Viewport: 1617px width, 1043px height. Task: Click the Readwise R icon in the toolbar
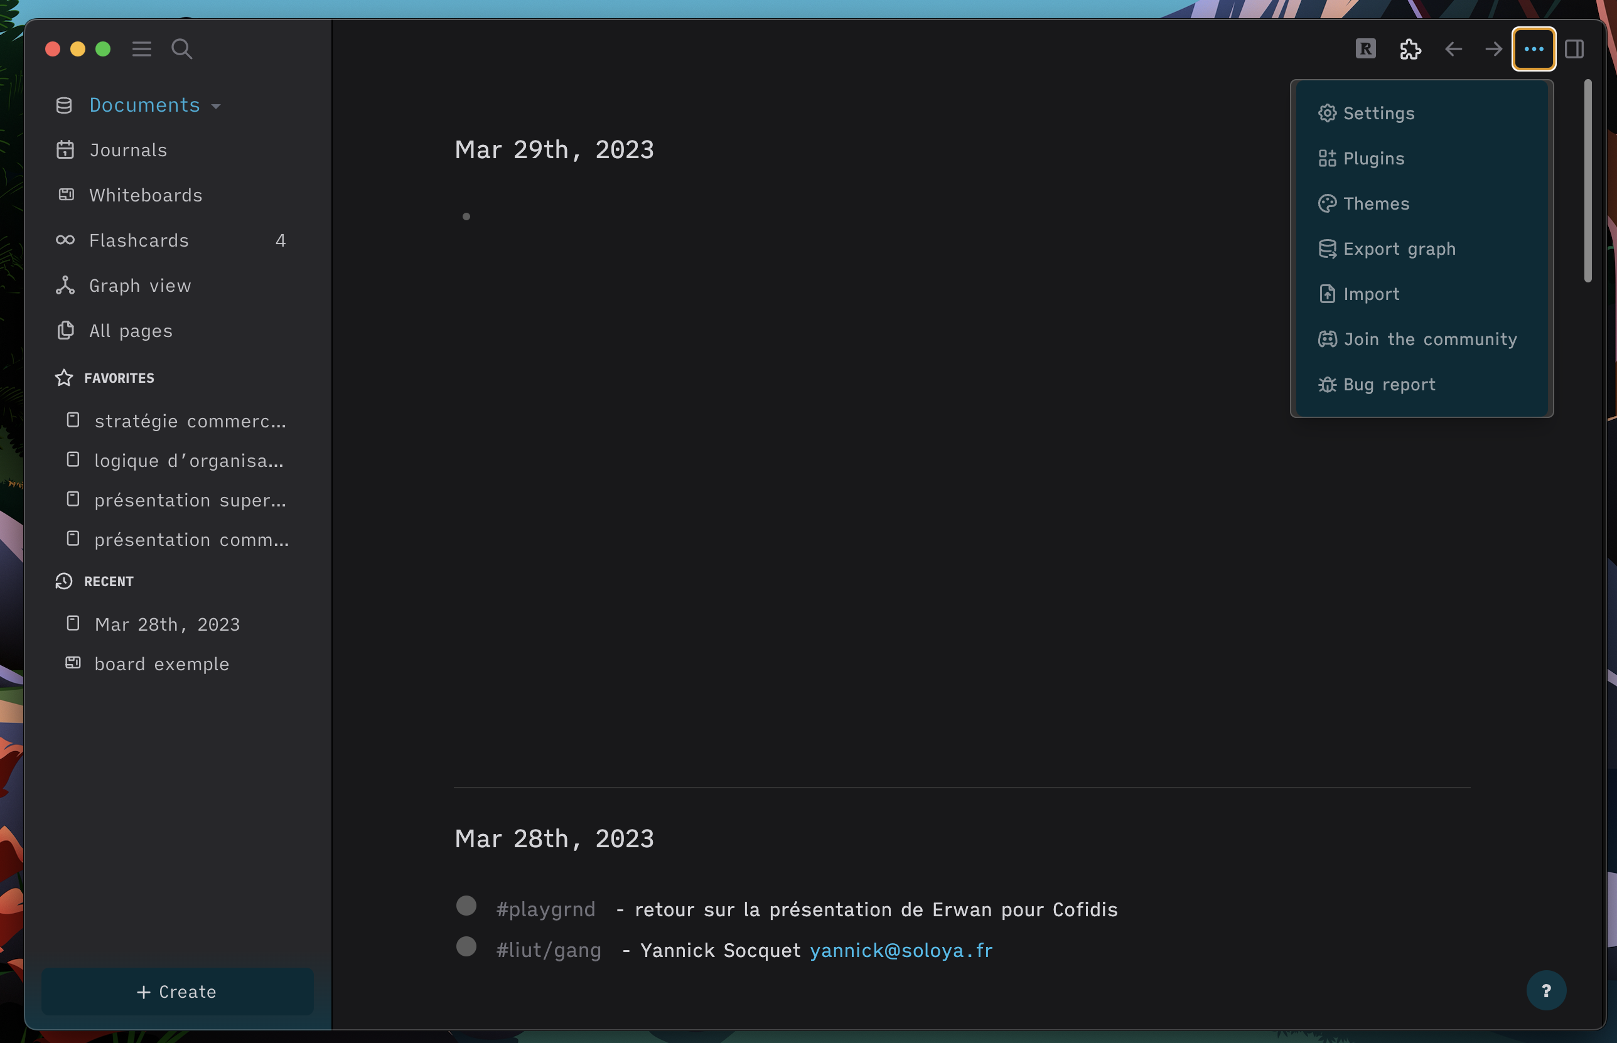click(x=1365, y=49)
